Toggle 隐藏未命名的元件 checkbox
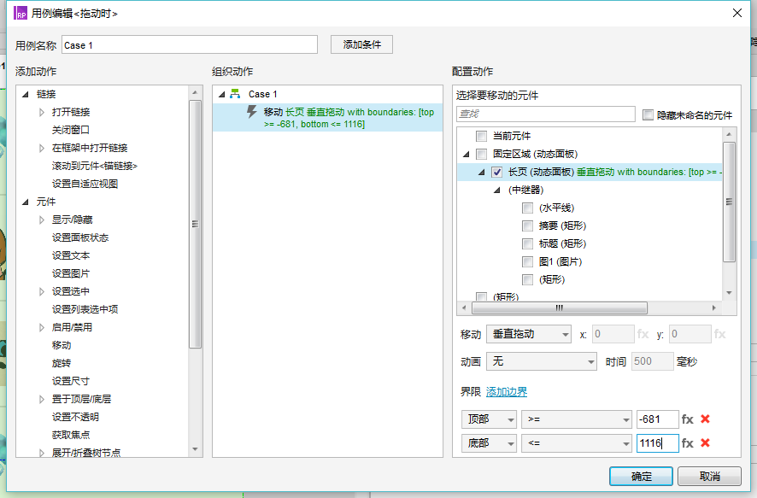Viewport: 757px width, 498px height. click(648, 114)
